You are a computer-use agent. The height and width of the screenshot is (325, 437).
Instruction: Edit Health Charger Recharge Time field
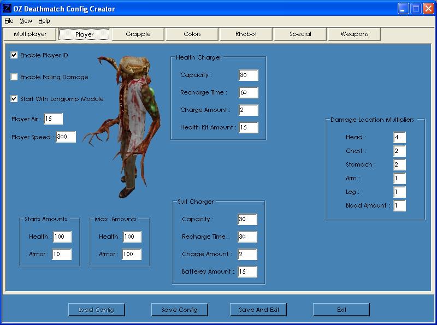[249, 92]
